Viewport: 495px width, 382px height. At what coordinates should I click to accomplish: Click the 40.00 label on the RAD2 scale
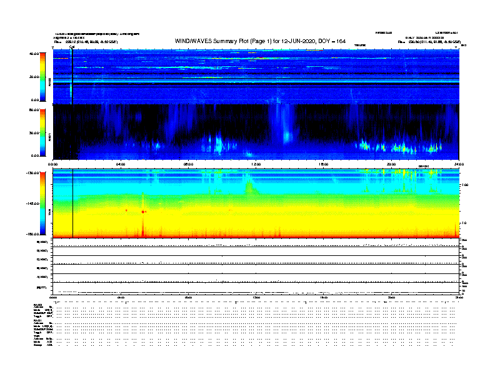34,54
